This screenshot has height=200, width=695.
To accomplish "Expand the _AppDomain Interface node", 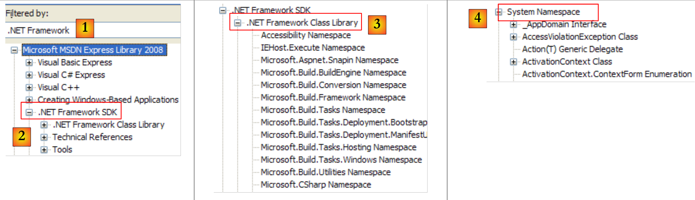I will (513, 25).
